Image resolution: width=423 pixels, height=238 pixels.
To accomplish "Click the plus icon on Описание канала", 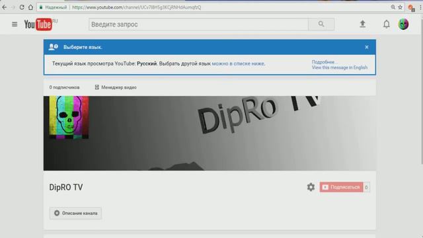I will click(x=57, y=213).
